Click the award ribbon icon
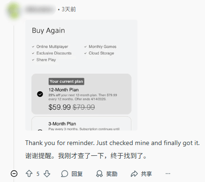Screen dimensions: 205x182 [99, 174]
